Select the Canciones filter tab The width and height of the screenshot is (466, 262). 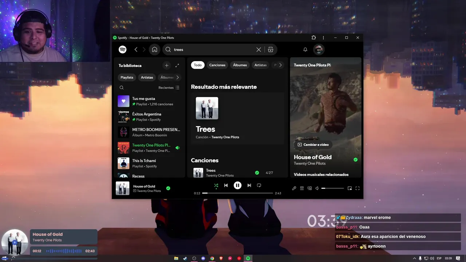tap(217, 65)
